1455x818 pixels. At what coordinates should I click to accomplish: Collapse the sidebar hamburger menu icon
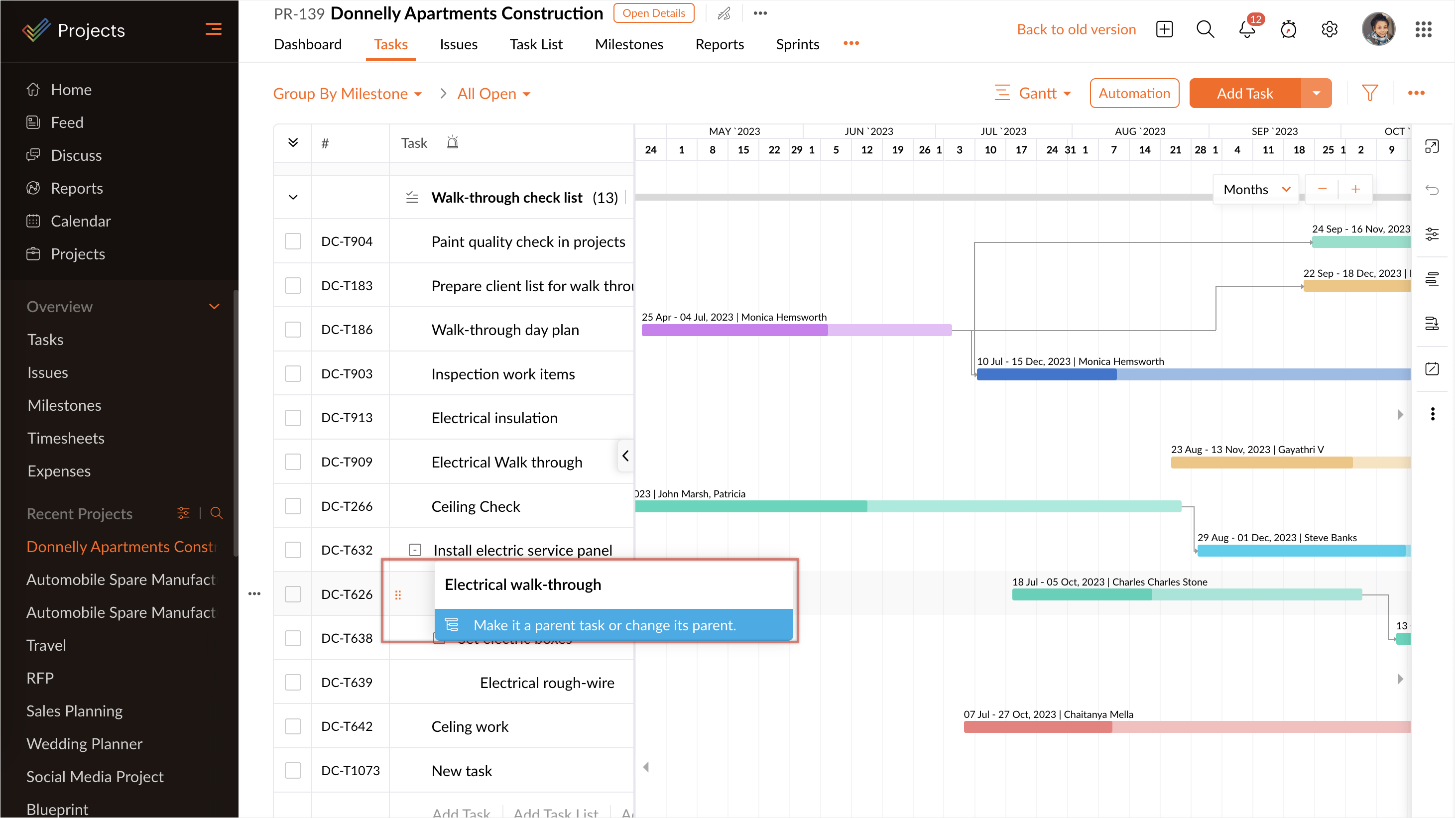pos(213,29)
